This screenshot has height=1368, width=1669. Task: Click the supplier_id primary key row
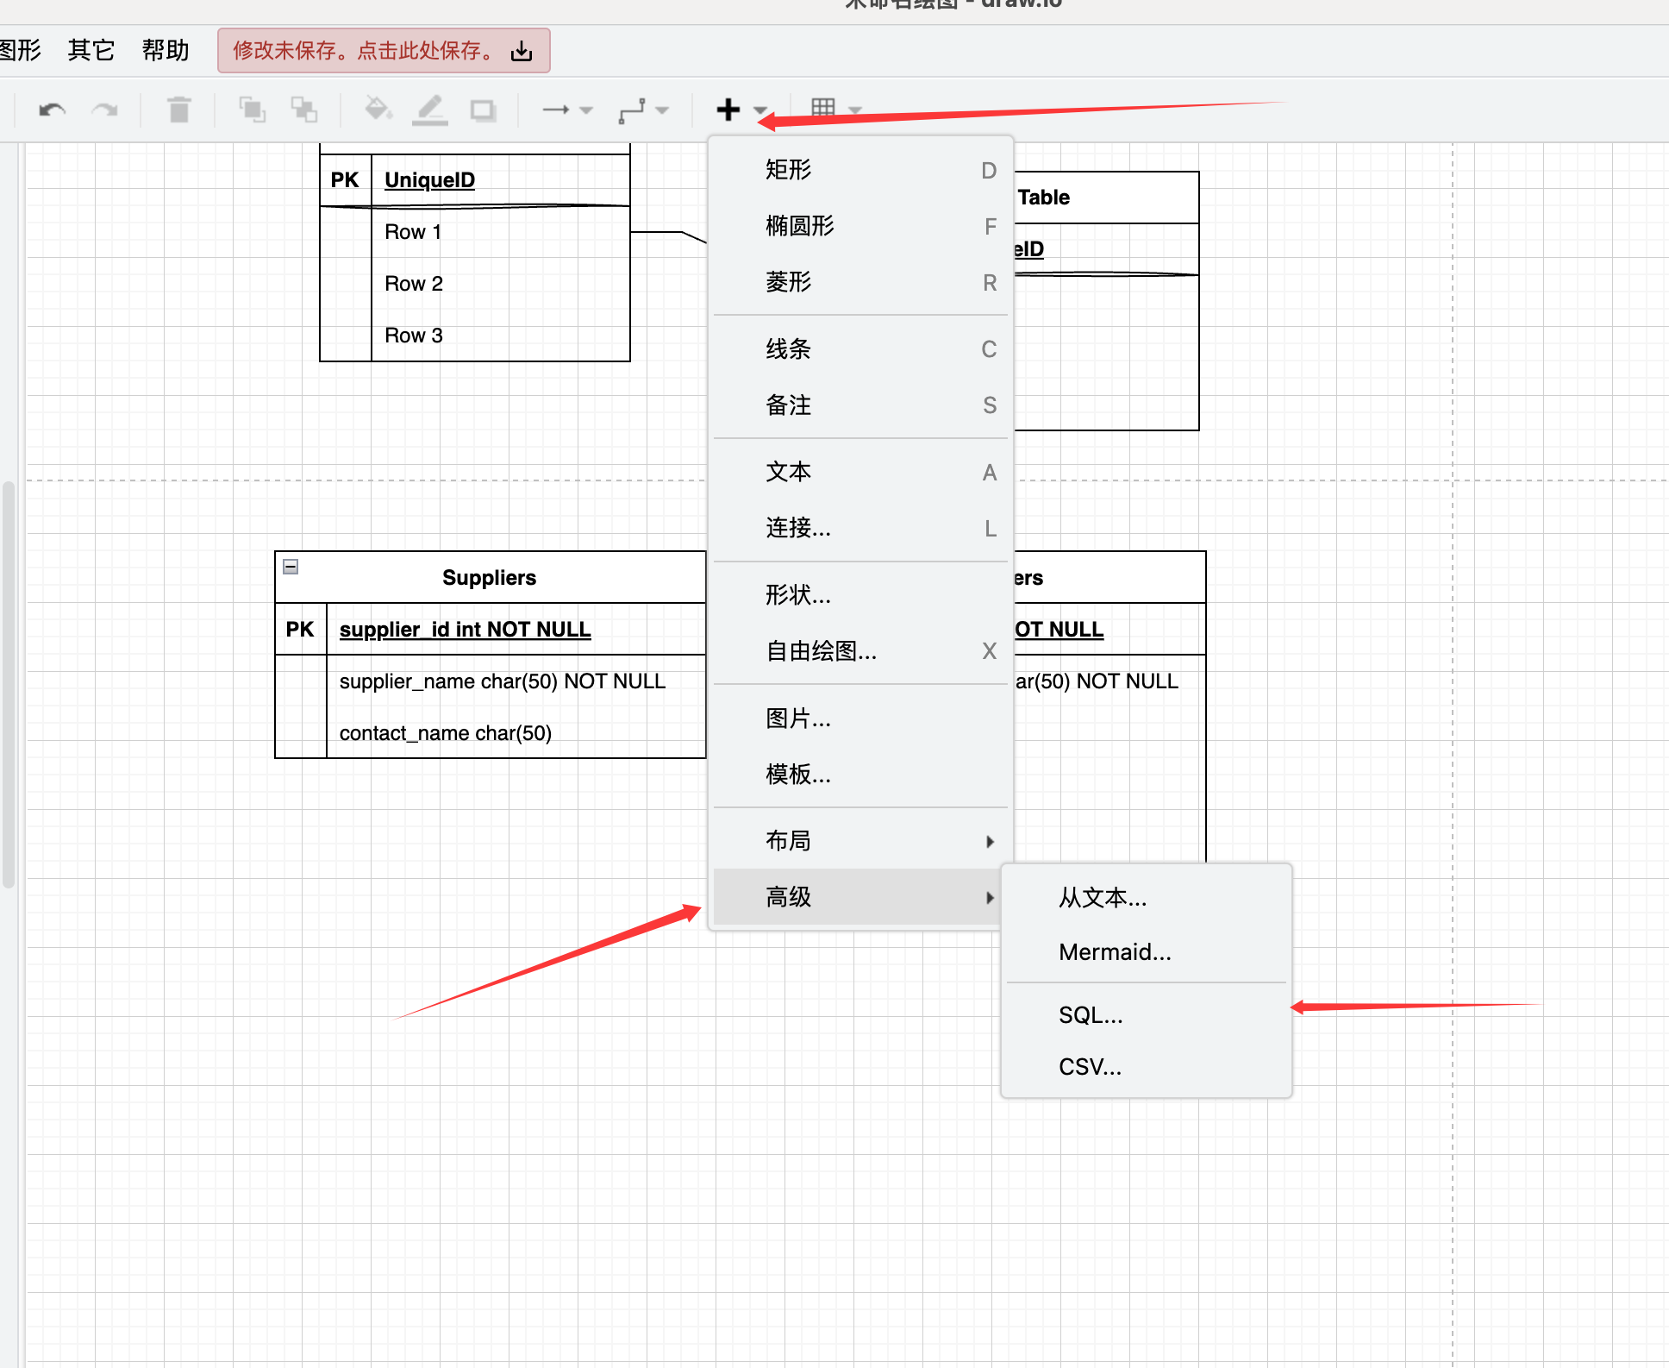tap(465, 630)
